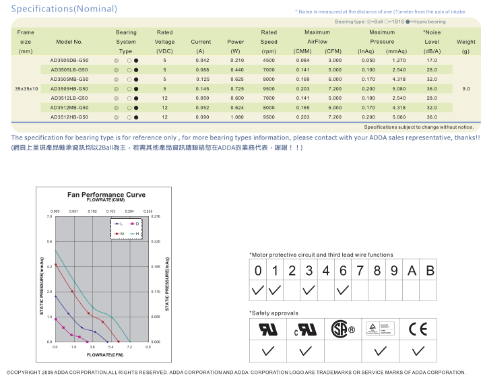The height and width of the screenshot is (380, 483).
Task: Click the STATIC PRESSURE(mmAq) axis label
Action: pos(42,286)
